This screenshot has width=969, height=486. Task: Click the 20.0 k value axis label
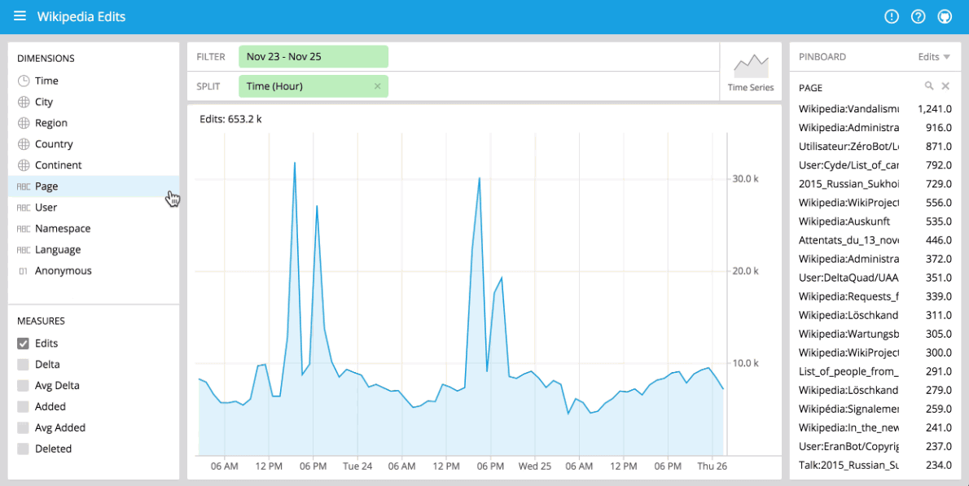(x=745, y=271)
